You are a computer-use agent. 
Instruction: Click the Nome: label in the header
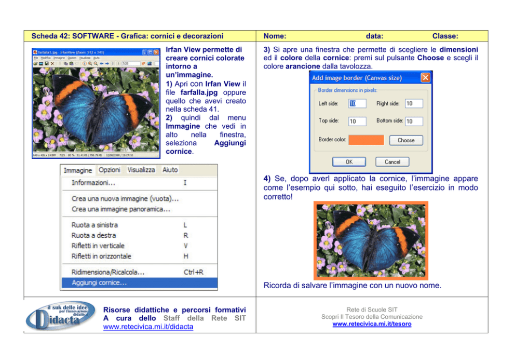pyautogui.click(x=275, y=36)
